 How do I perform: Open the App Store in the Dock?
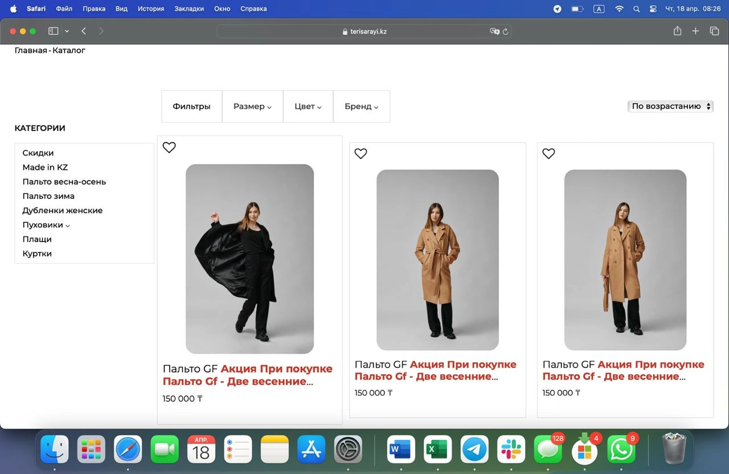point(312,450)
